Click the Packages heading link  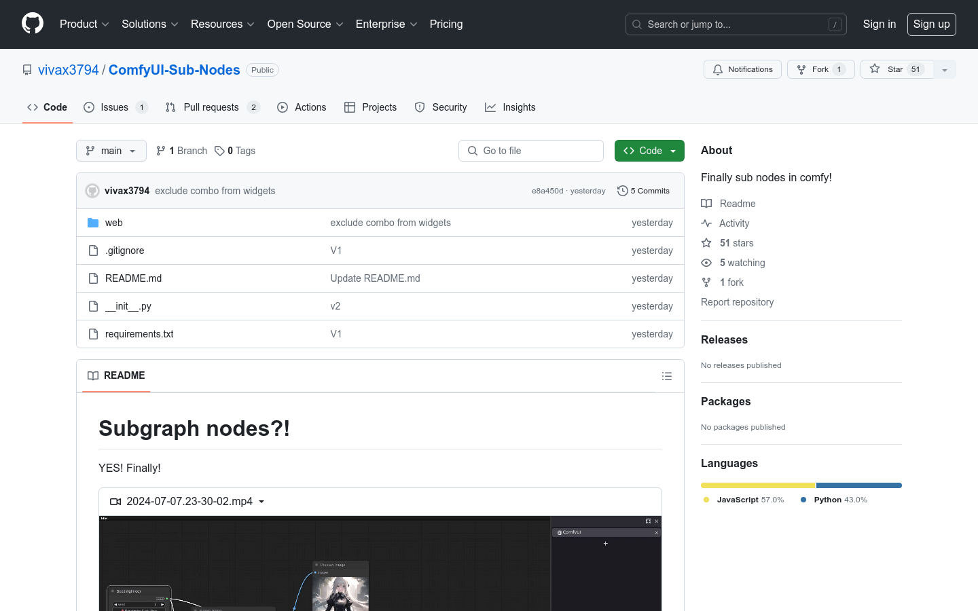(725, 402)
